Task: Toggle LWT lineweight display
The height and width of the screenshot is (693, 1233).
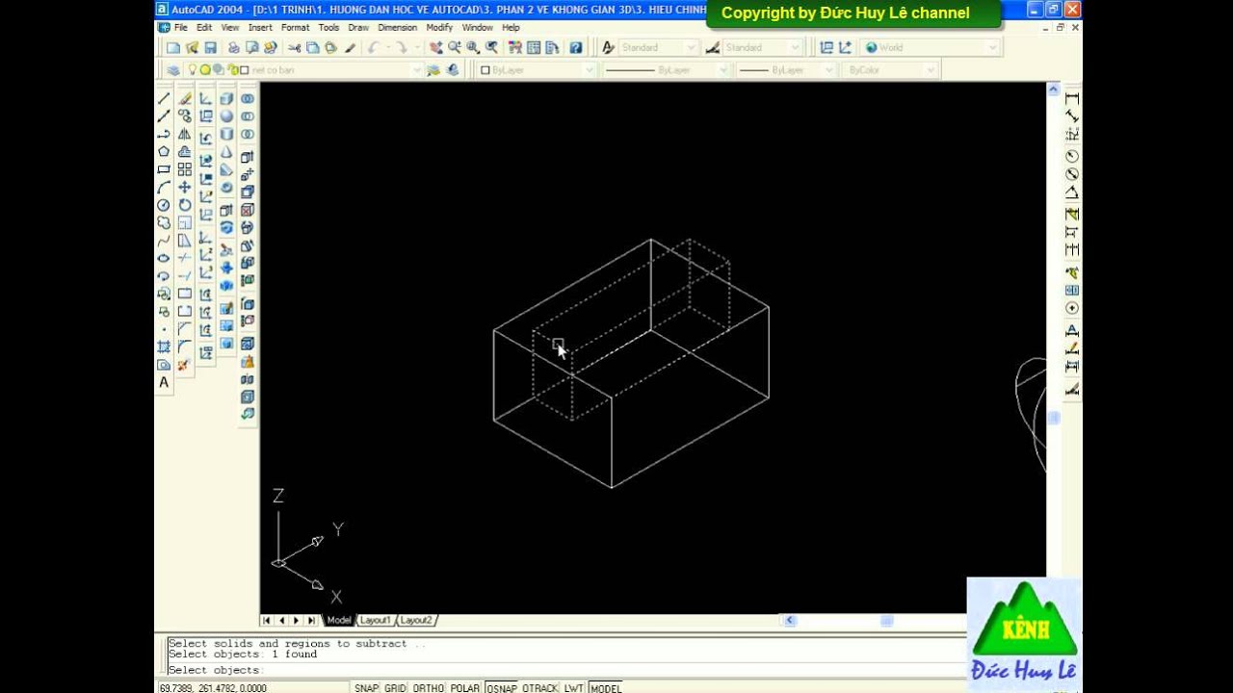Action: tap(574, 687)
